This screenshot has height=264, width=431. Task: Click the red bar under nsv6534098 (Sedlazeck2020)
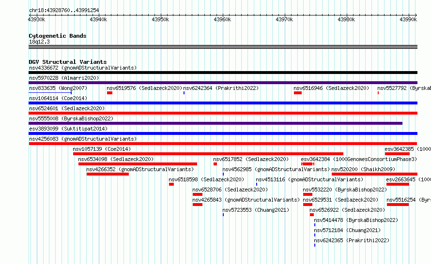pos(138,164)
